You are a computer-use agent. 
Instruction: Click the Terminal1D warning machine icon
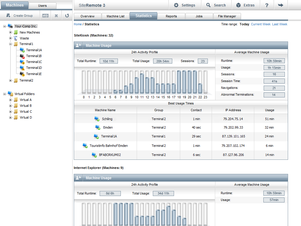(22, 68)
